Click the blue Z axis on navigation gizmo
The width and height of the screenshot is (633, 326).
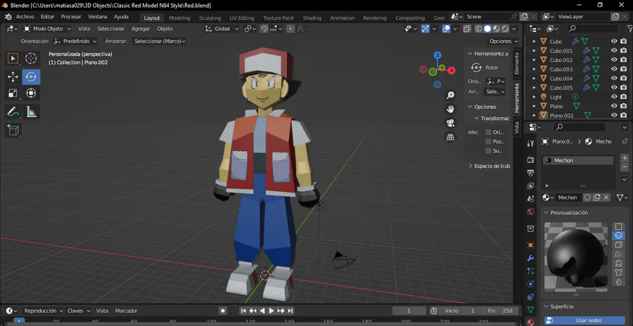click(437, 56)
